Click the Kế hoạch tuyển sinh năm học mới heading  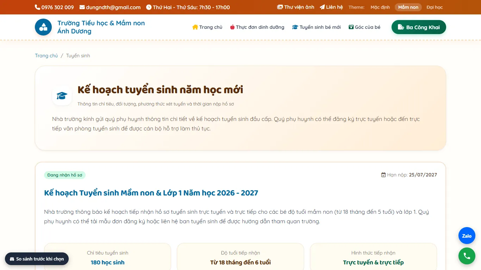click(x=160, y=90)
